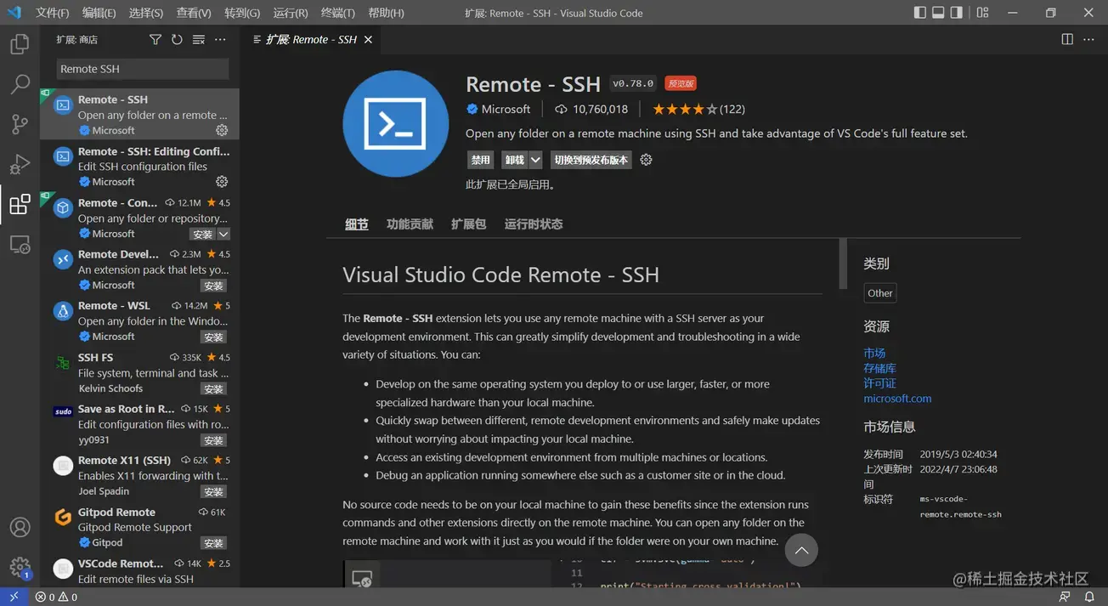Click the filter extensions funnel icon

155,40
